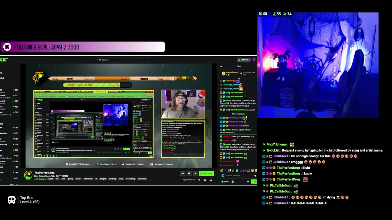The height and width of the screenshot is (220, 392).
Task: Select the verbalizing tag
Action: pyautogui.click(x=142, y=179)
